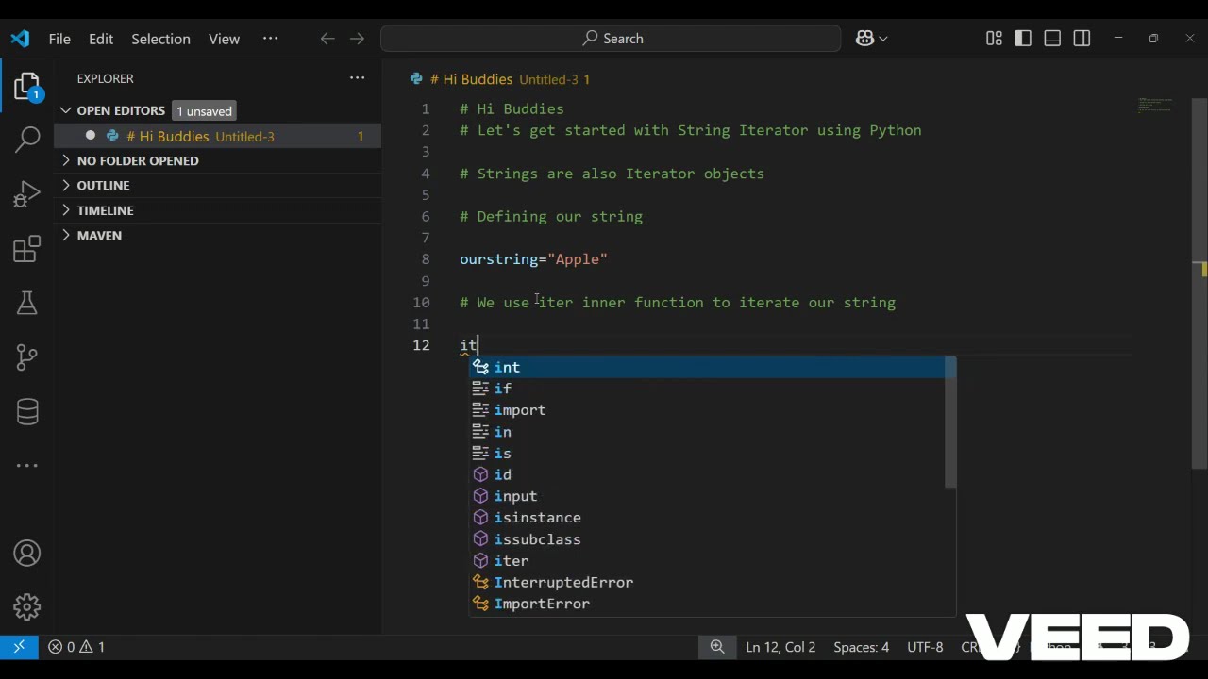The image size is (1208, 679).
Task: Click the editor vertical scrollbar
Action: click(x=1200, y=283)
